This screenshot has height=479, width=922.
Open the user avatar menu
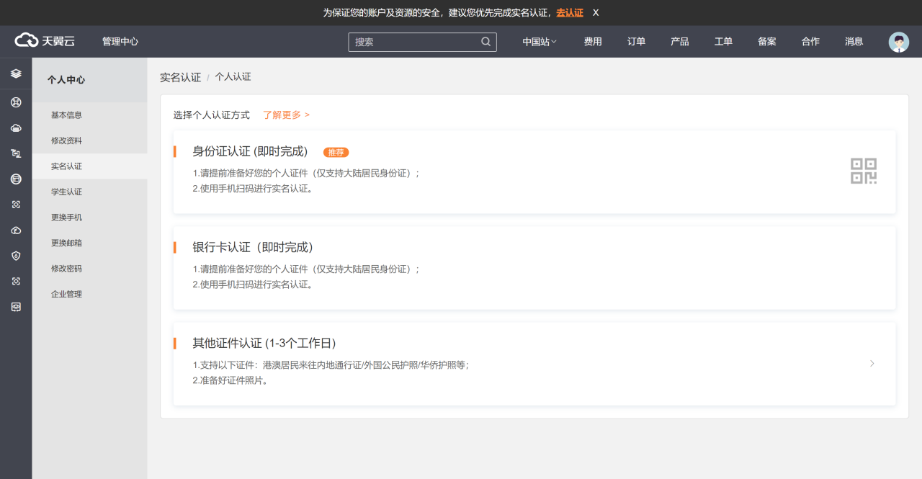tap(898, 42)
